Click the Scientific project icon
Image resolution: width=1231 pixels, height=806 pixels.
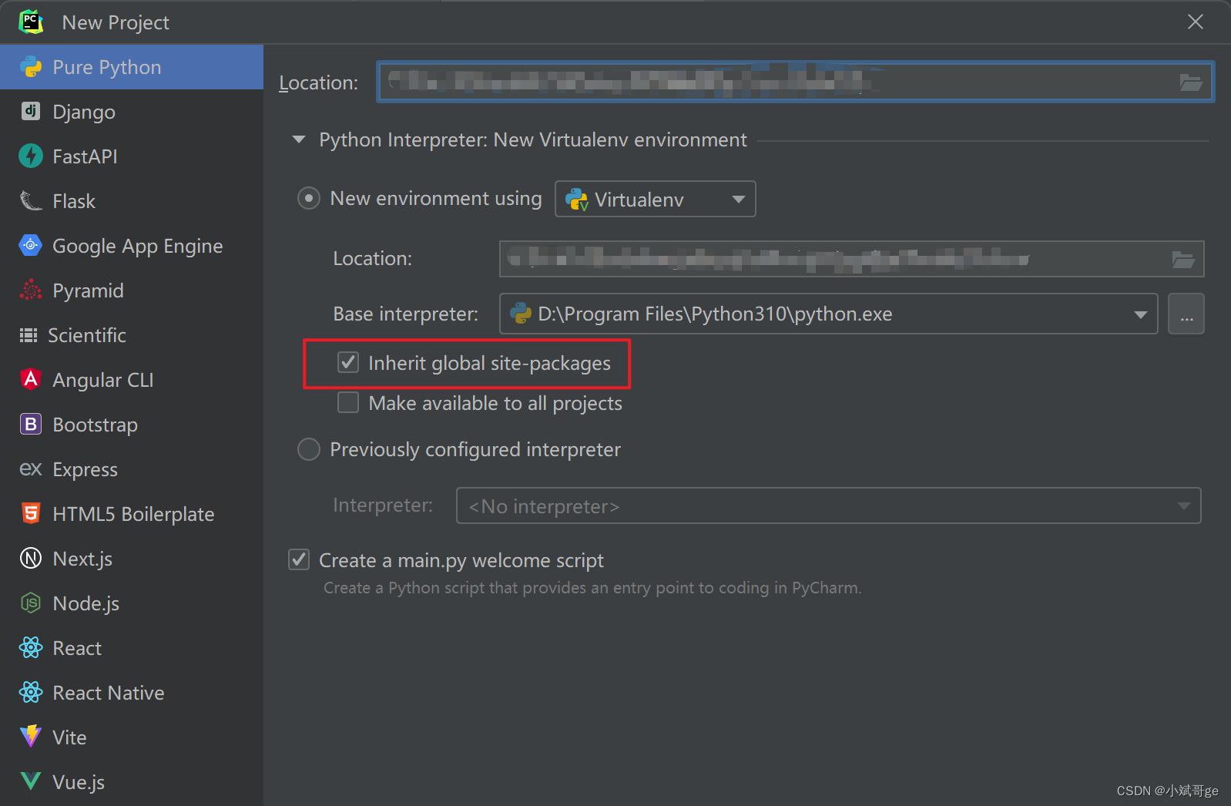click(29, 334)
